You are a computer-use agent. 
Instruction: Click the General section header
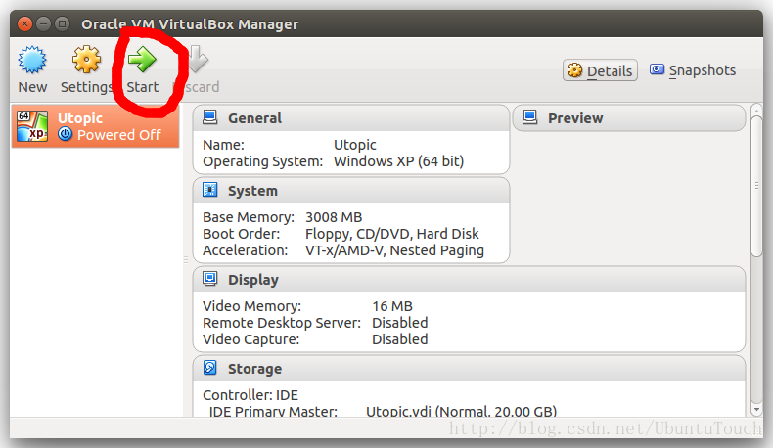(254, 118)
